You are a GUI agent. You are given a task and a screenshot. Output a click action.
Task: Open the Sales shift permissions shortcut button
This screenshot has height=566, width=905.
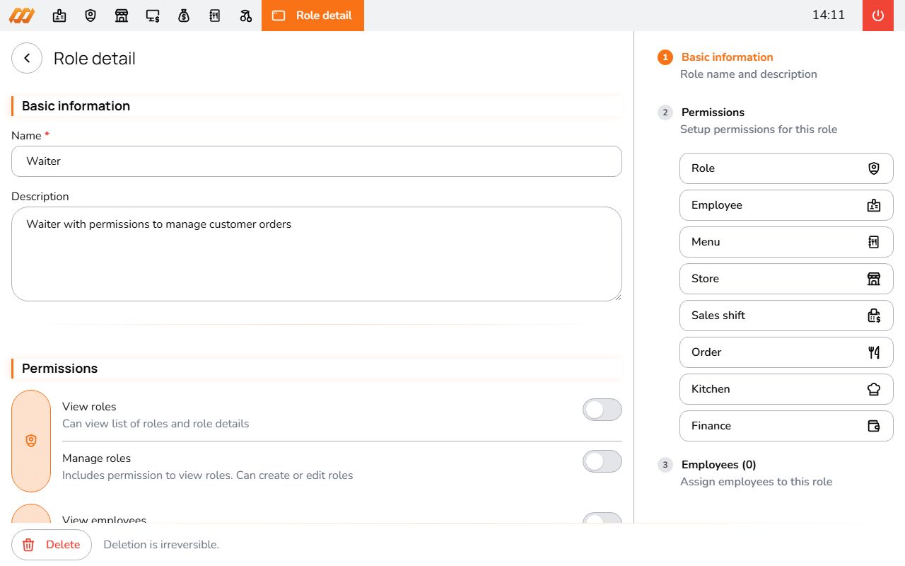pos(786,316)
